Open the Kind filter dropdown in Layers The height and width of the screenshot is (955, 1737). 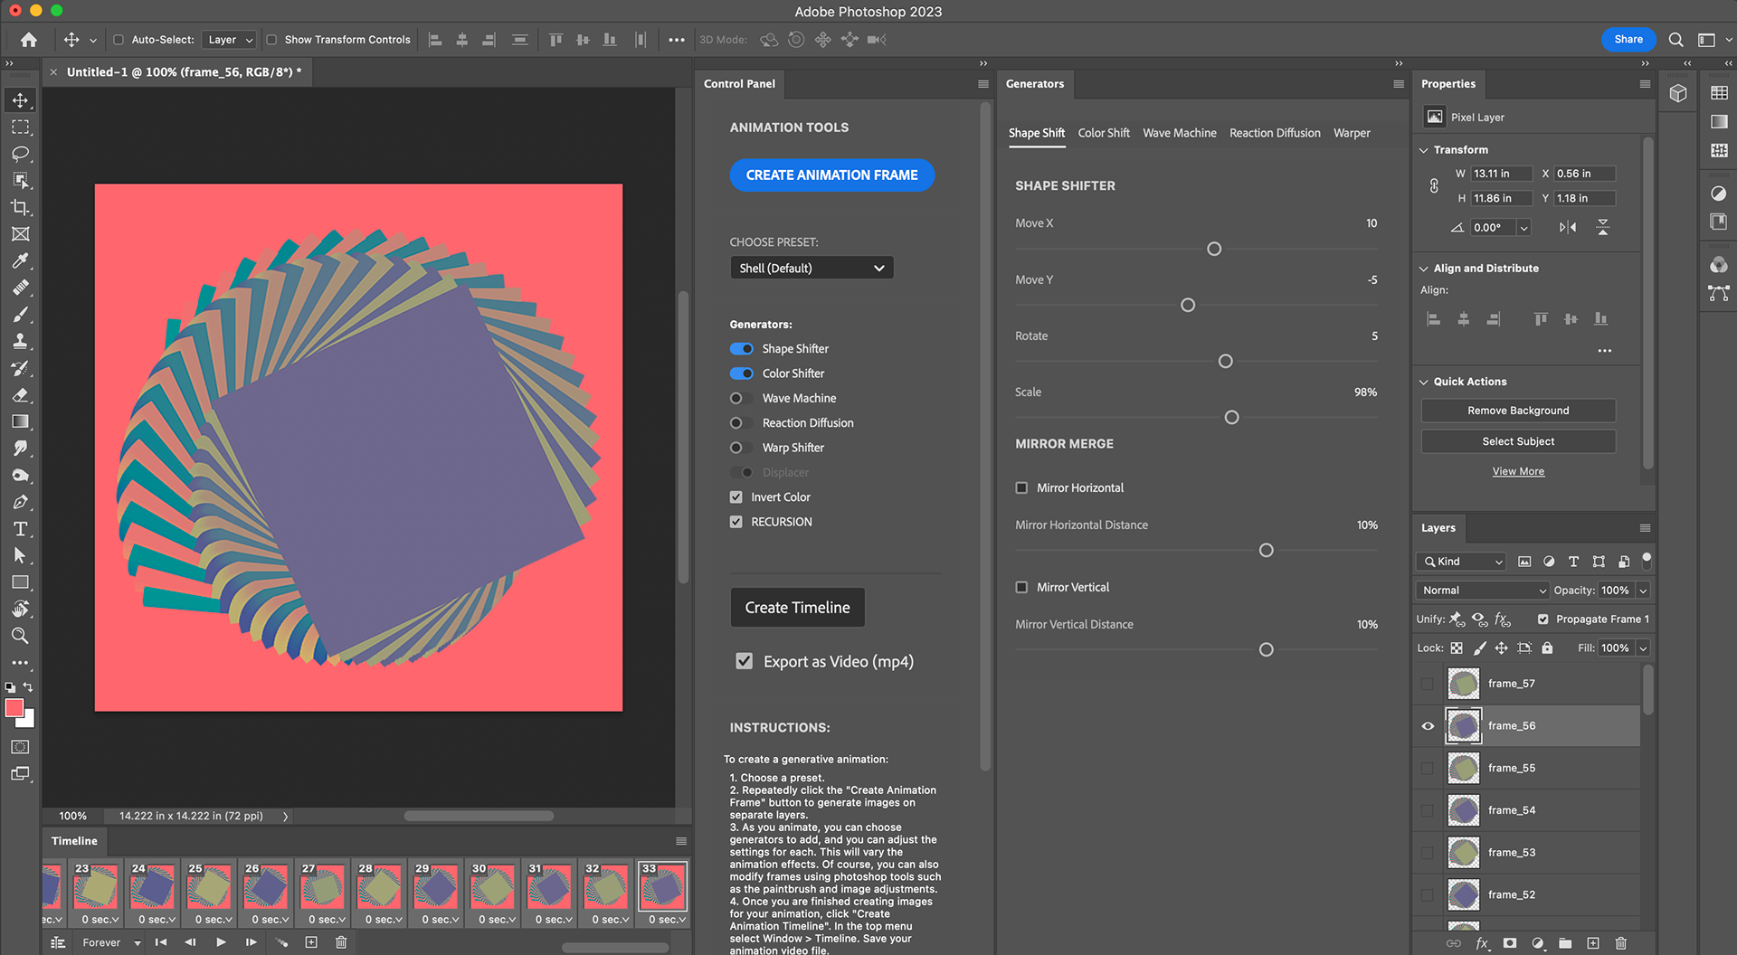(x=1461, y=562)
